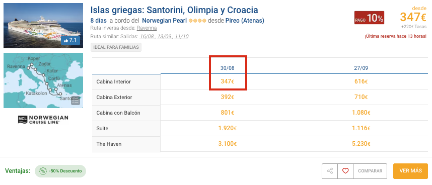The width and height of the screenshot is (432, 185).
Task: Click the -50% Descuento discount badge
Action: tap(60, 171)
